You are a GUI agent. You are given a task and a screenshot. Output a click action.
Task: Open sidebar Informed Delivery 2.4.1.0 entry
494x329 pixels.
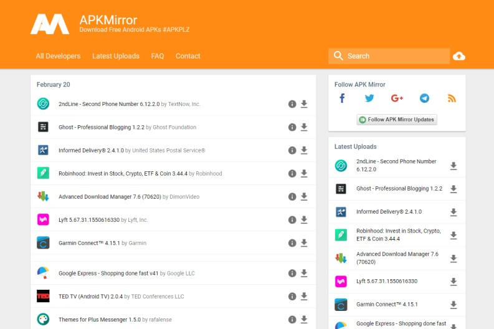coord(389,212)
